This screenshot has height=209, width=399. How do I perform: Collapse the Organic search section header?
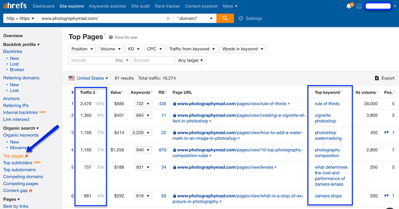coord(21,128)
